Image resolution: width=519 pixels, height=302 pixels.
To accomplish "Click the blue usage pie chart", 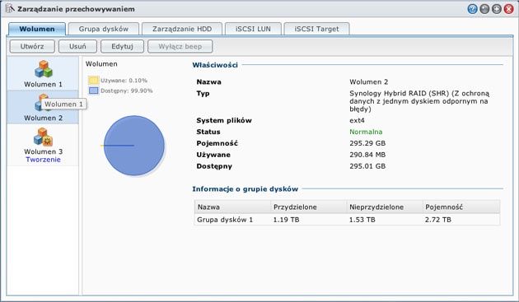I will (x=134, y=146).
